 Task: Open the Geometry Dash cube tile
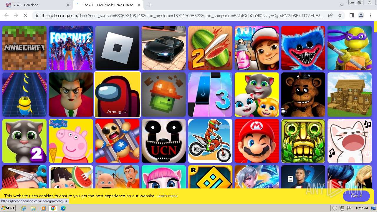pyautogui.click(x=210, y=177)
